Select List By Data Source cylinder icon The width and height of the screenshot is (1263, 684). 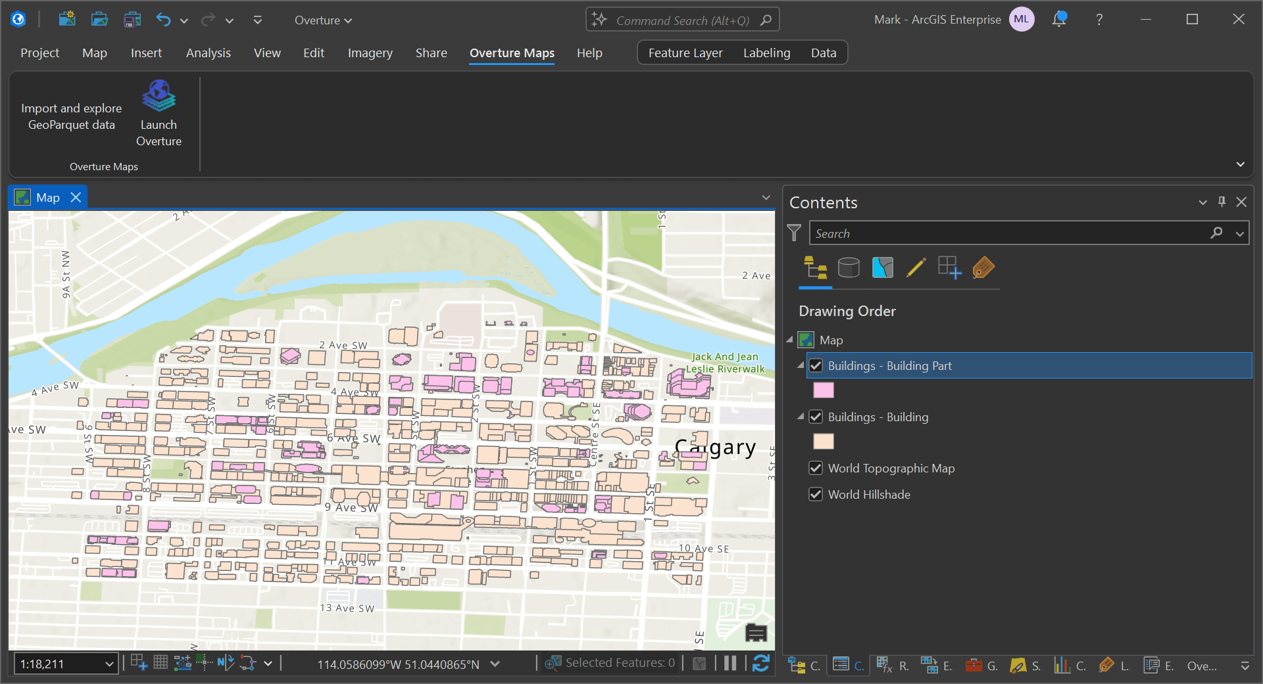[849, 268]
